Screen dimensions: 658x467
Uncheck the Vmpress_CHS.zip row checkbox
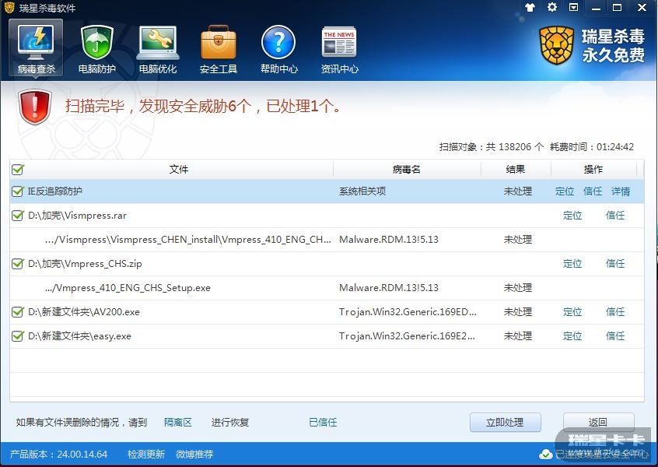click(18, 264)
